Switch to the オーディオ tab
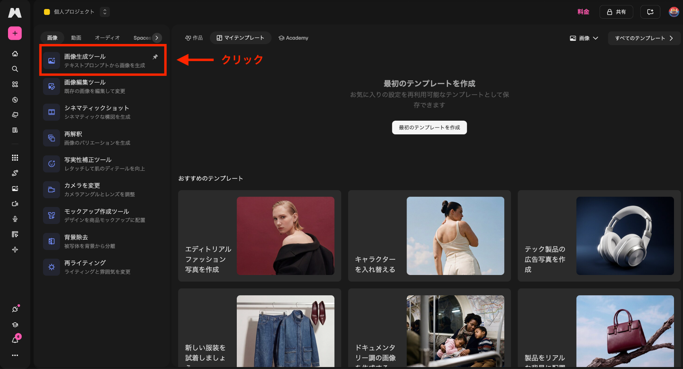The image size is (683, 369). (x=107, y=38)
